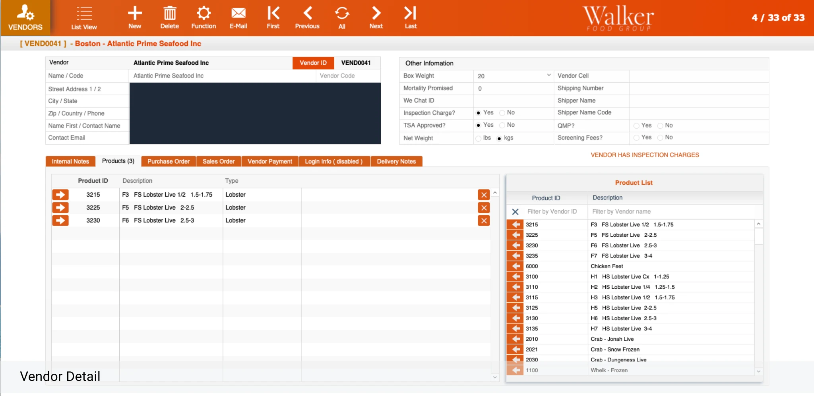Show All records

(x=342, y=17)
